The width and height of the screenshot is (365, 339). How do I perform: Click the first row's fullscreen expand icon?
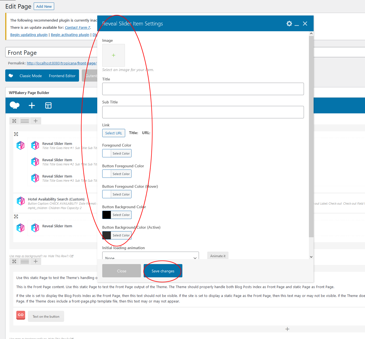tap(14, 121)
